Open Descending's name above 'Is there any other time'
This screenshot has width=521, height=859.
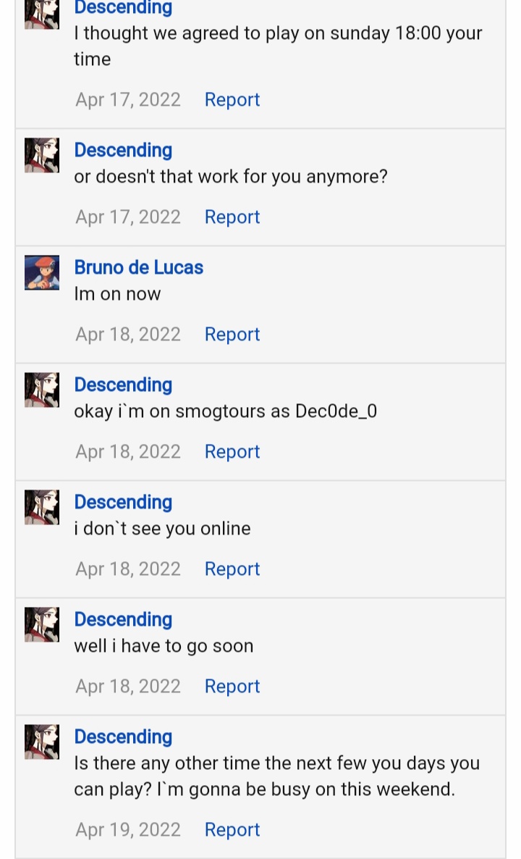[x=123, y=737]
